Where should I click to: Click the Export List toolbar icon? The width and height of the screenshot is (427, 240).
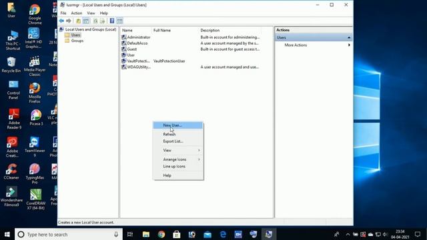[102, 21]
